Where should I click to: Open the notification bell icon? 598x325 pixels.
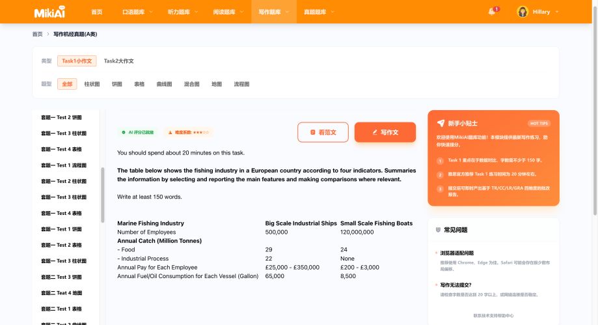(x=491, y=12)
